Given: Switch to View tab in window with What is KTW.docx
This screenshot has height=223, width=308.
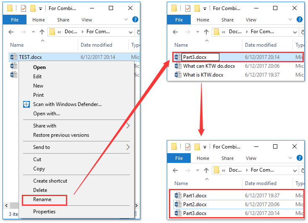Looking at the screenshot, I should [251, 20].
